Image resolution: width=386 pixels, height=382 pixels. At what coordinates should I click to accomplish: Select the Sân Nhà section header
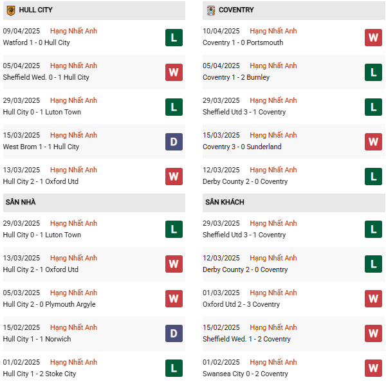(21, 202)
